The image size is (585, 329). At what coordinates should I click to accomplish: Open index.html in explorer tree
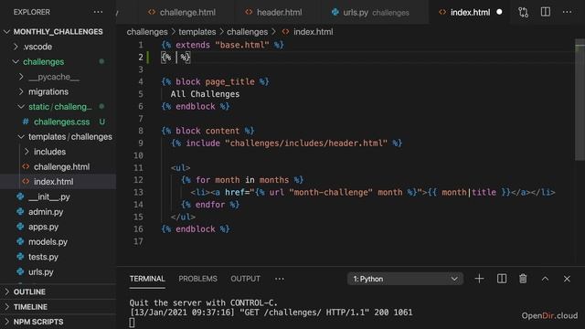[58, 182]
